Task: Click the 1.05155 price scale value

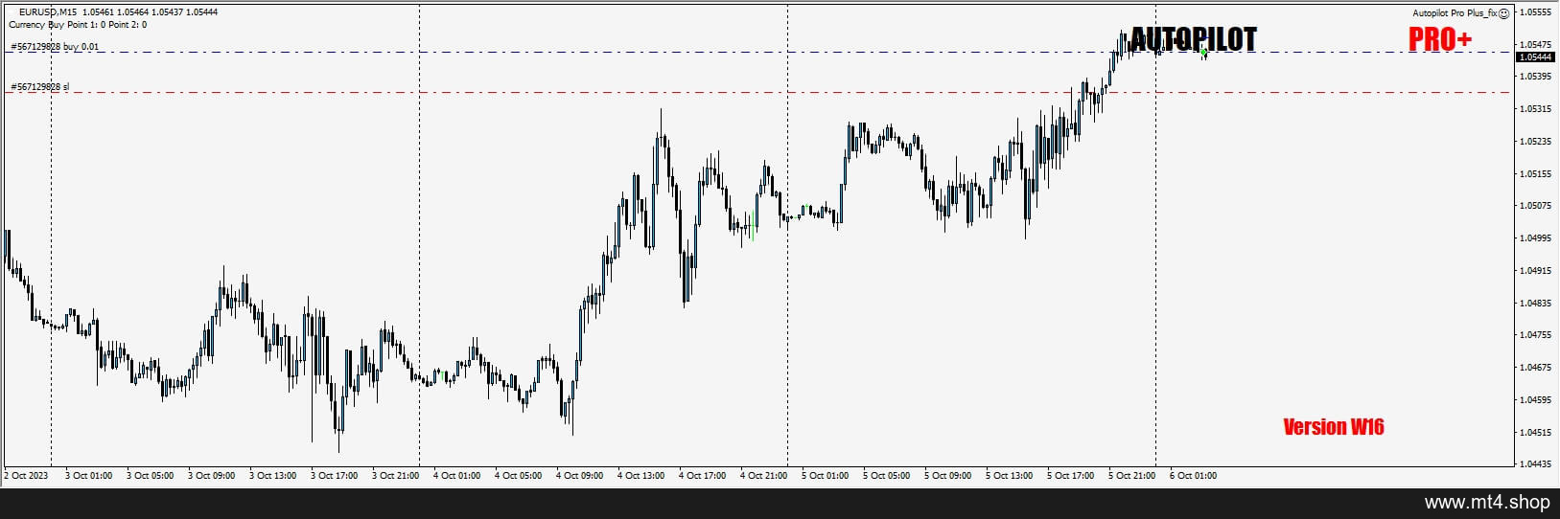Action: click(1536, 174)
